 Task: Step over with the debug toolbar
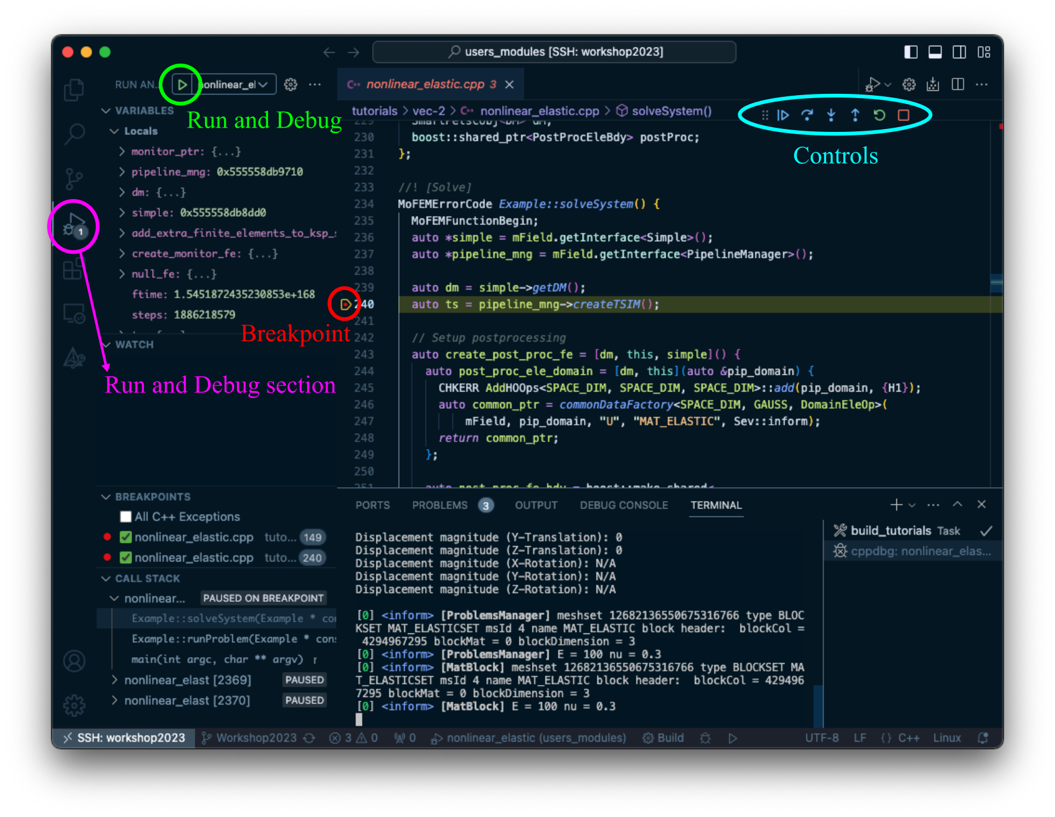pos(807,115)
